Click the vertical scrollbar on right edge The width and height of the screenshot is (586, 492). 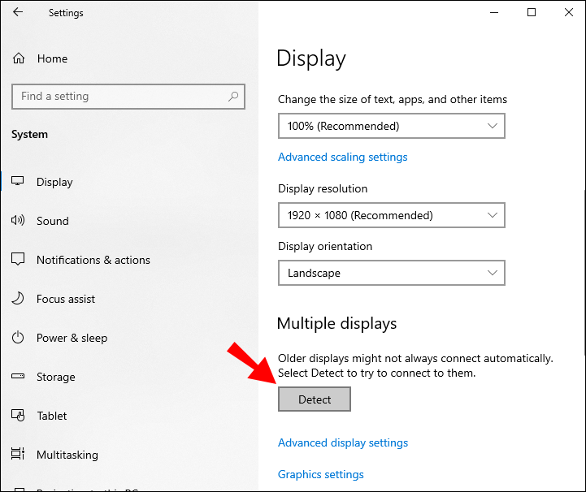click(584, 273)
